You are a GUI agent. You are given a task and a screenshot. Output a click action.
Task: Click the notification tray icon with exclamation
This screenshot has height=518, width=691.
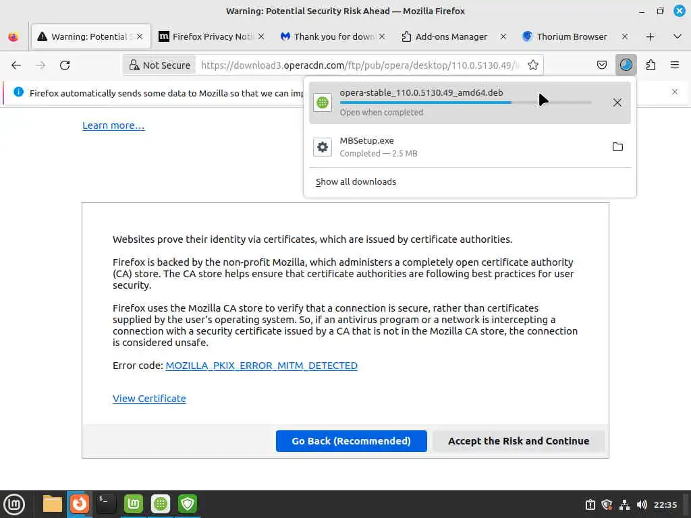[590, 505]
